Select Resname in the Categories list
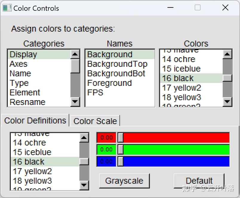 (x=27, y=102)
